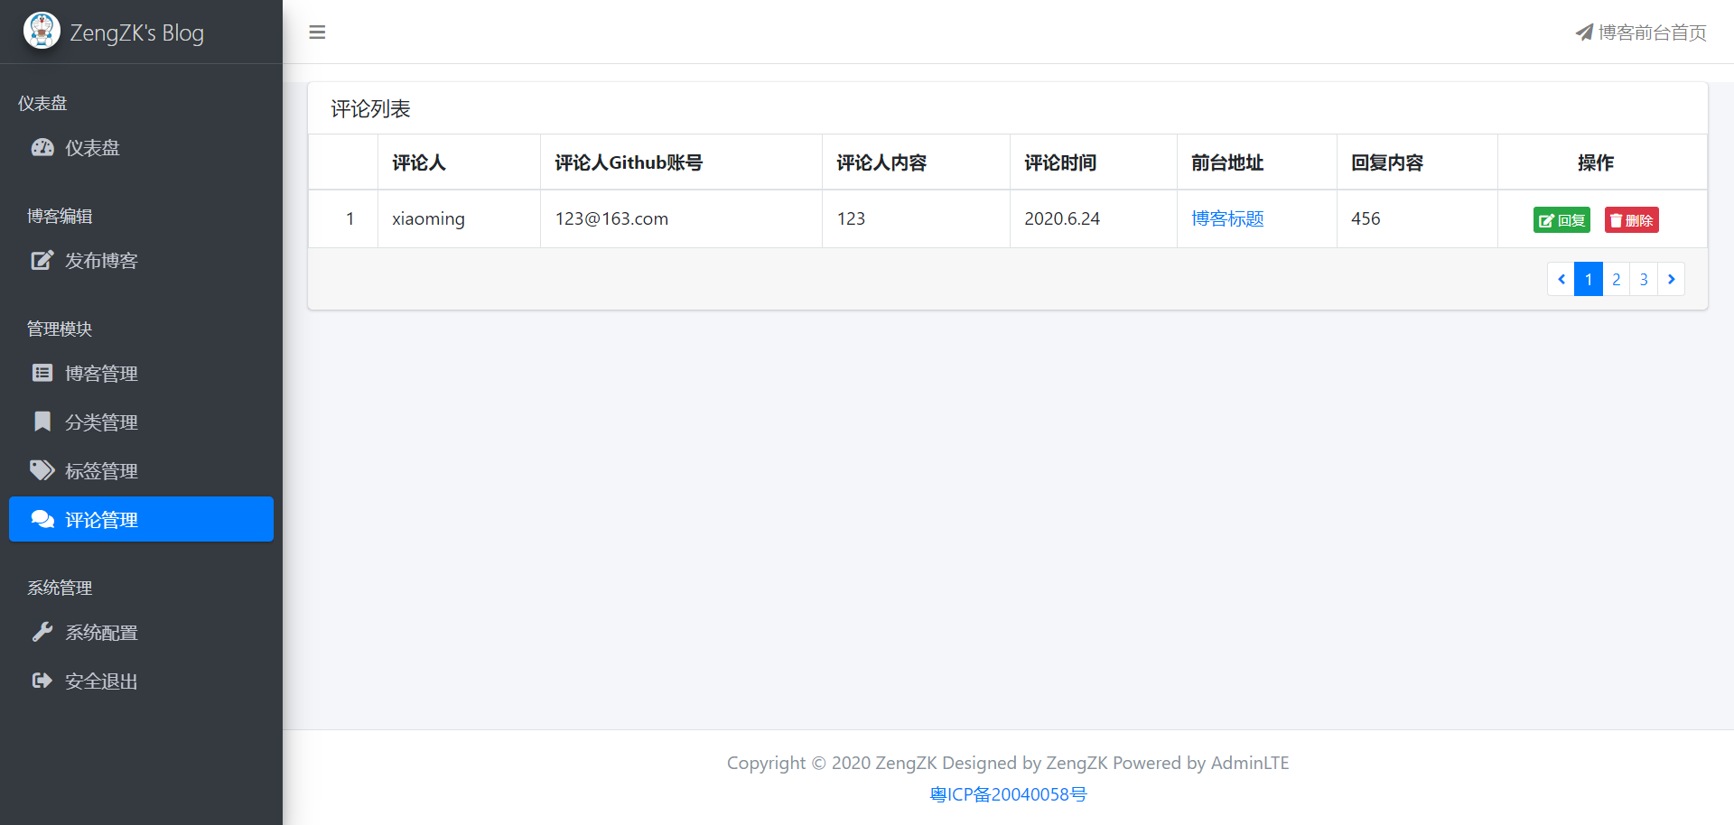Click the wrench icon beside 系统配置

coord(42,632)
